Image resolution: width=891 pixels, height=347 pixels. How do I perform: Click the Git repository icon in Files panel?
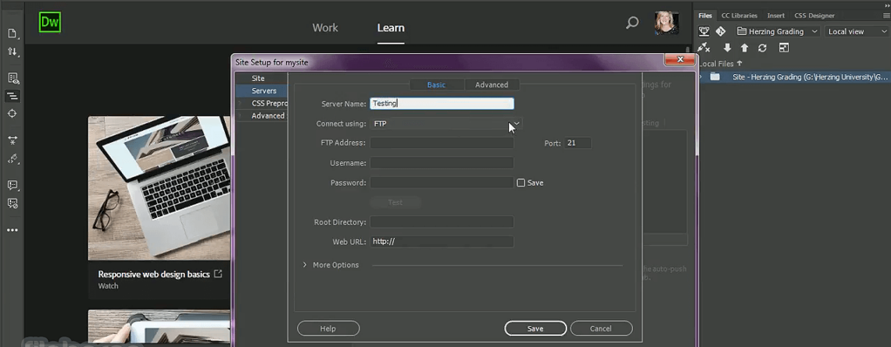tap(720, 32)
